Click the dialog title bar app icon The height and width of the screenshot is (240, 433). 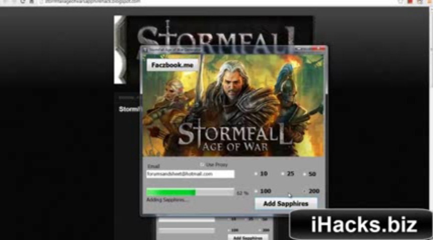pos(145,50)
